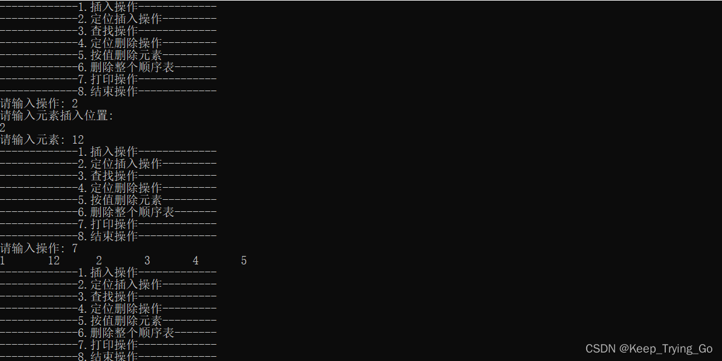Select the printed value 5 in the list output
This screenshot has height=361, width=722.
click(244, 261)
